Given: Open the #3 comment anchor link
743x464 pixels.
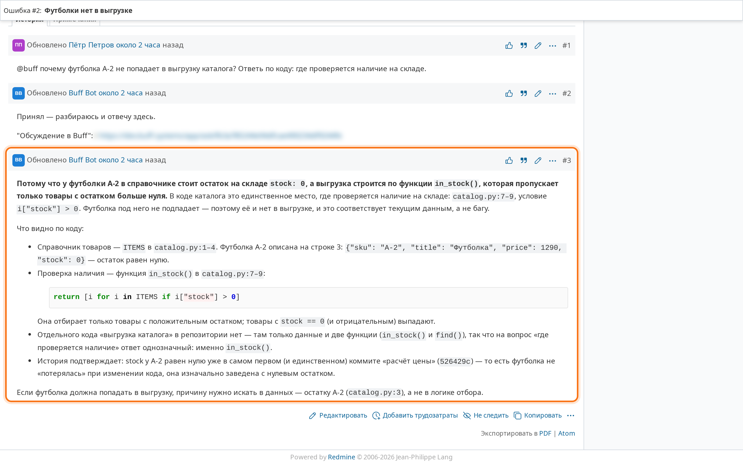Looking at the screenshot, I should (x=567, y=160).
